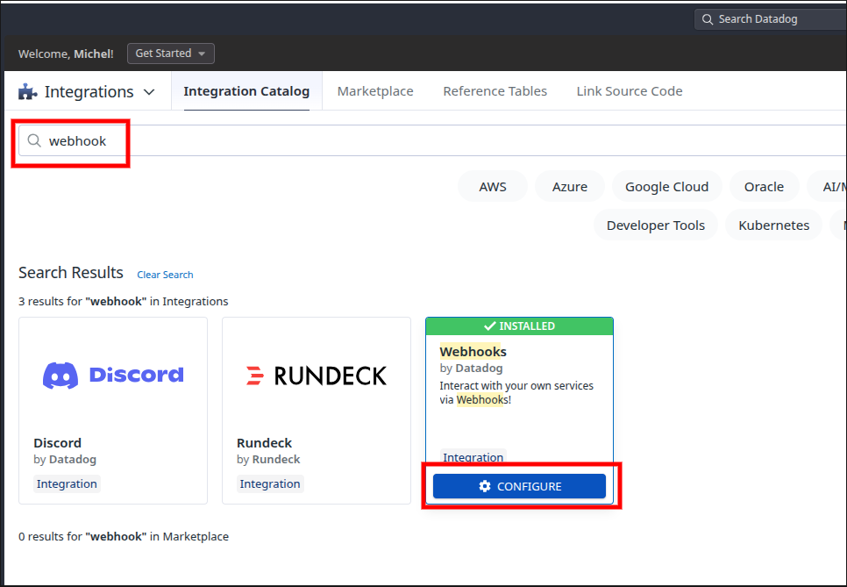Click Integration tag on Webhooks card
Viewport: 847px width, 587px height.
click(x=473, y=457)
